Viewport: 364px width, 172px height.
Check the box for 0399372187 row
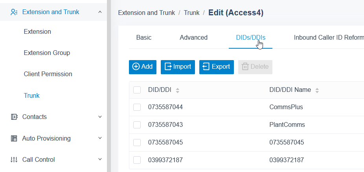tap(137, 160)
